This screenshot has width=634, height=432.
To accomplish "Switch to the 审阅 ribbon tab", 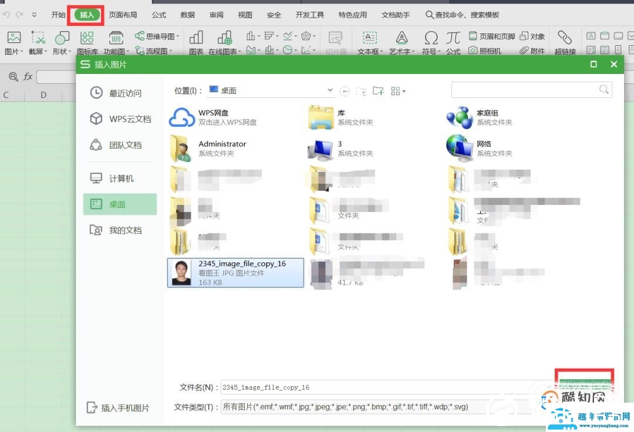I will pos(216,15).
